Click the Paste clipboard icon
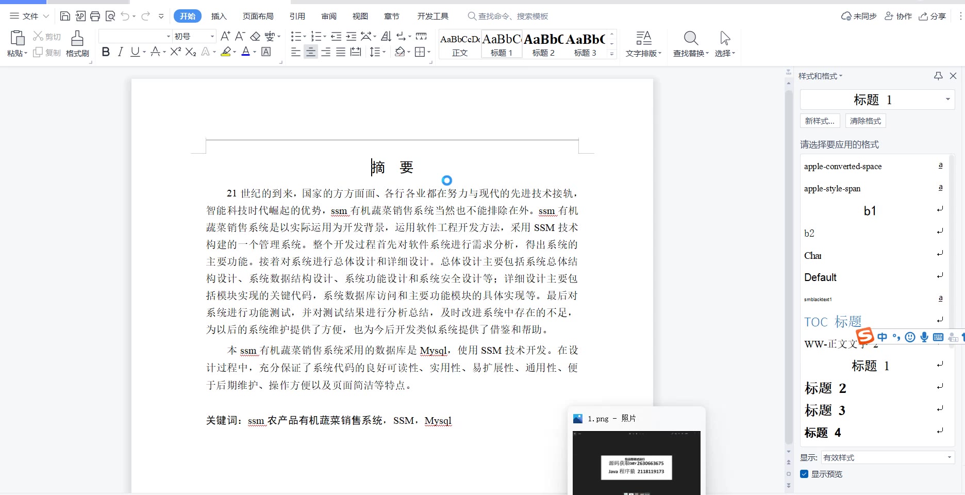 click(x=17, y=38)
